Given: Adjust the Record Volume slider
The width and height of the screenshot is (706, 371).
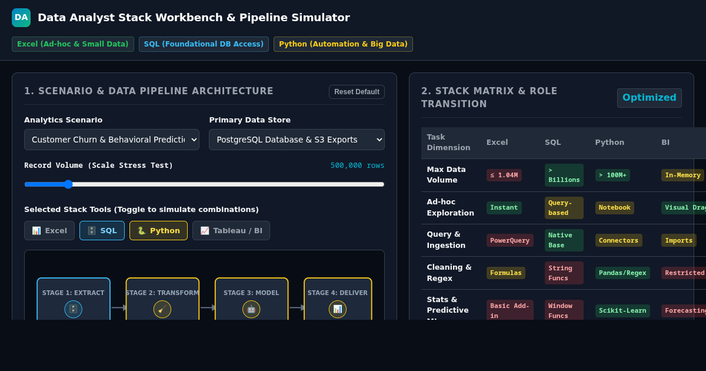Looking at the screenshot, I should [204, 184].
